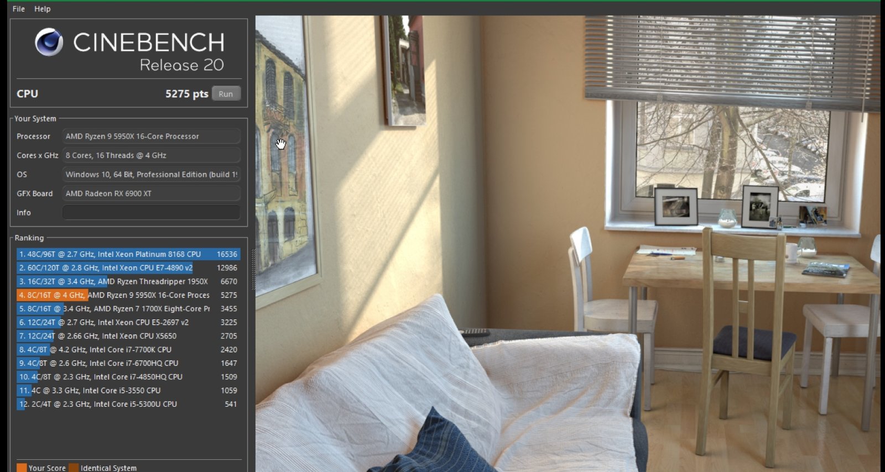Click the 5275 pts CPU score value
This screenshot has width=885, height=472.
coord(186,94)
